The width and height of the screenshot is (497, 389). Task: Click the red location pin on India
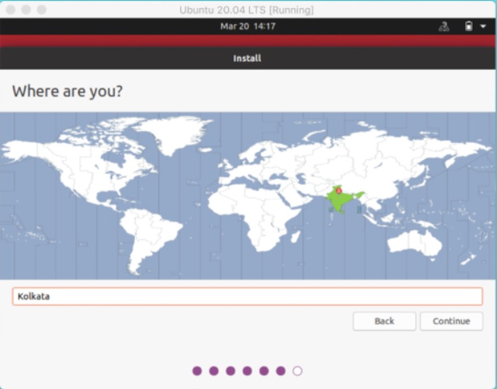339,190
